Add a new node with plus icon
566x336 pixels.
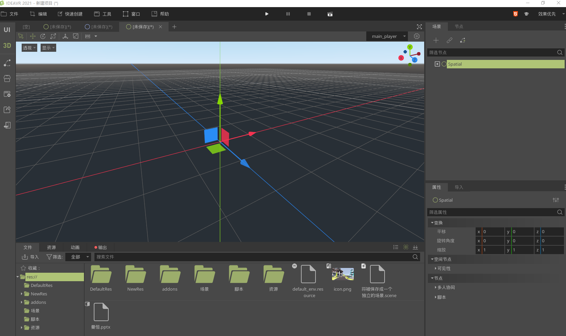click(x=436, y=40)
